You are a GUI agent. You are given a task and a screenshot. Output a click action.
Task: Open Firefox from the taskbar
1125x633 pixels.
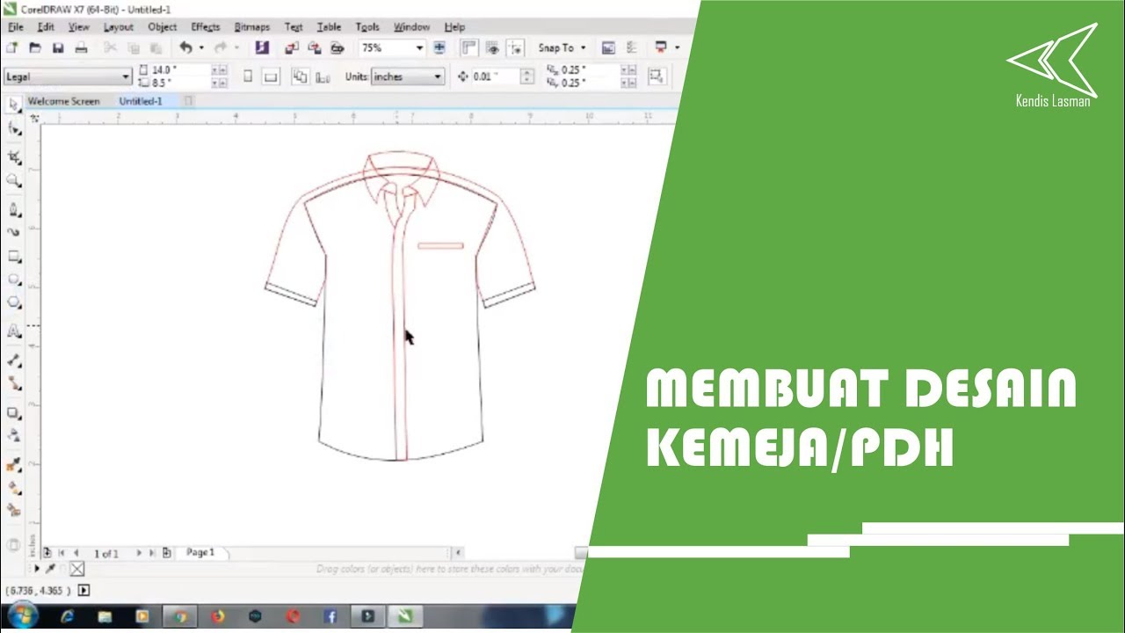coord(218,616)
